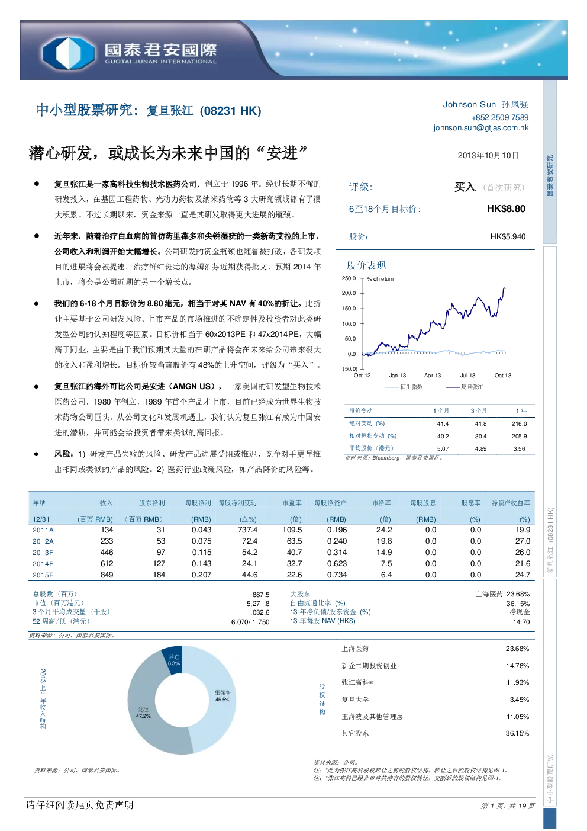Viewport: 587px width, 831px height.
Task: Select the current share price HK$5.940
Action: tap(508, 236)
